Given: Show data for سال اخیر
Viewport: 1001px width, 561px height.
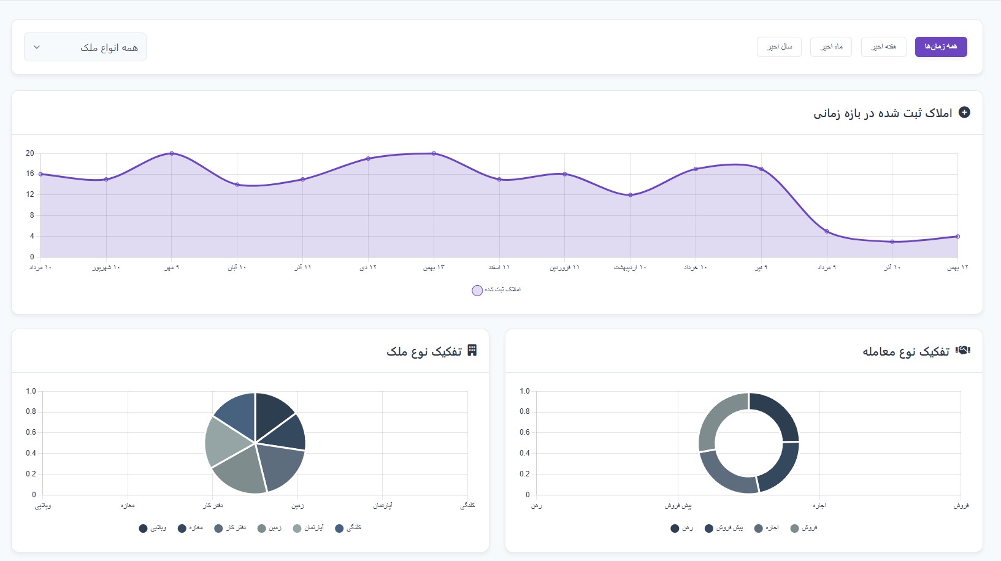Looking at the screenshot, I should coord(779,47).
